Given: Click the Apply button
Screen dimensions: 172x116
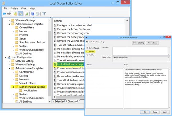Looking at the screenshot, I should [165, 112].
